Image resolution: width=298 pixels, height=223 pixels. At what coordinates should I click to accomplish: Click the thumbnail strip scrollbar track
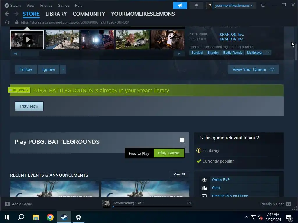tap(97, 53)
